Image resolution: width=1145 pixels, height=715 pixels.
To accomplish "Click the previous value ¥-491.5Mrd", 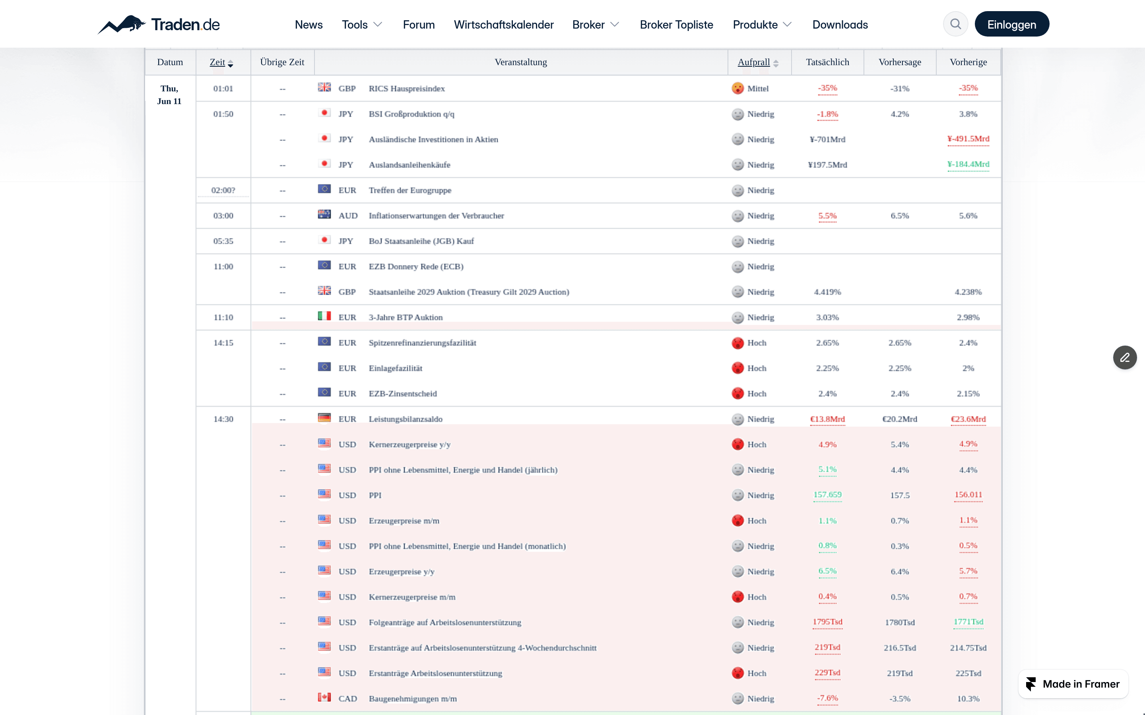I will pos(968,139).
